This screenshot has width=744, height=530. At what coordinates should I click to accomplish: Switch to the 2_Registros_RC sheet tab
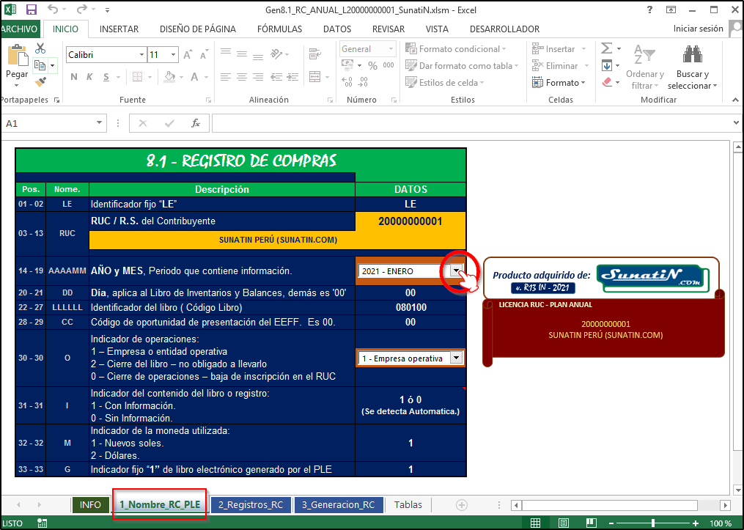tap(251, 504)
